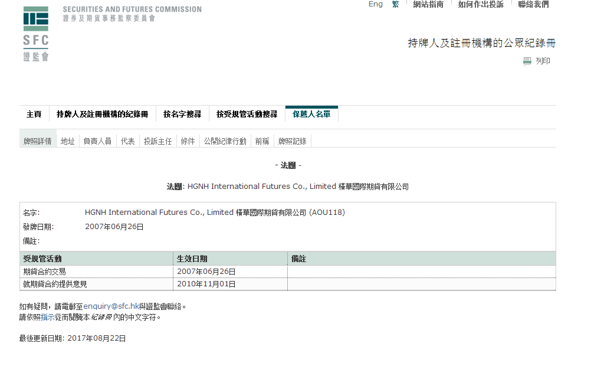The image size is (604, 379).
Task: Open 網站指南 site map link
Action: pos(428,4)
